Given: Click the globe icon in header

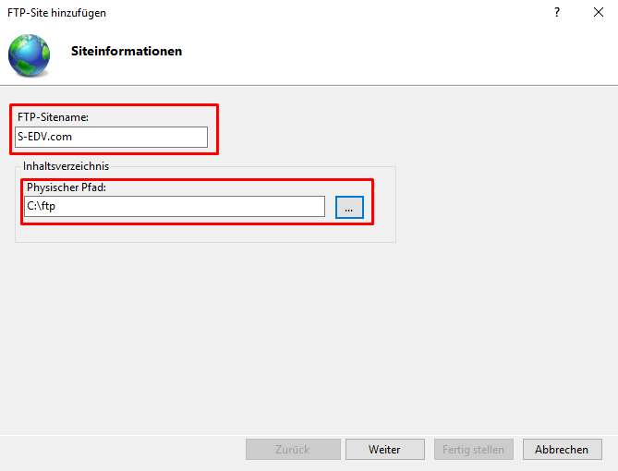Looking at the screenshot, I should pyautogui.click(x=30, y=55).
